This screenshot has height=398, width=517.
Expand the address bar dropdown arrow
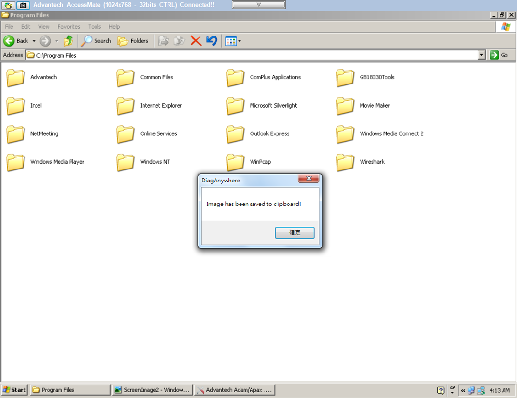(482, 55)
